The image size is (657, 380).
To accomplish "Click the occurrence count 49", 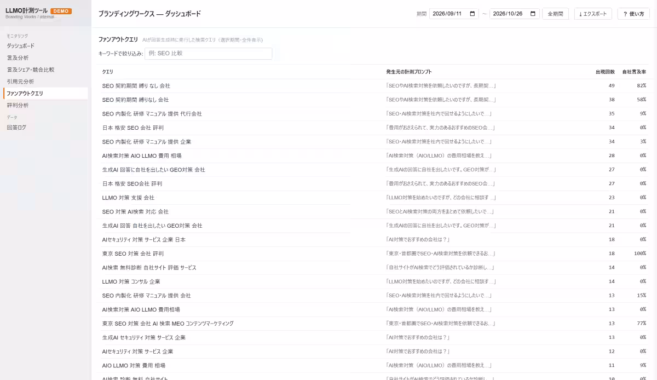I will click(x=612, y=86).
